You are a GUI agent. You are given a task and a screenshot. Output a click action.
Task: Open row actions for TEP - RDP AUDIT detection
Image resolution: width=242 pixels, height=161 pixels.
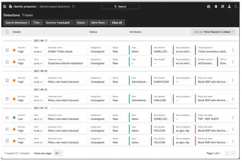(x=233, y=118)
